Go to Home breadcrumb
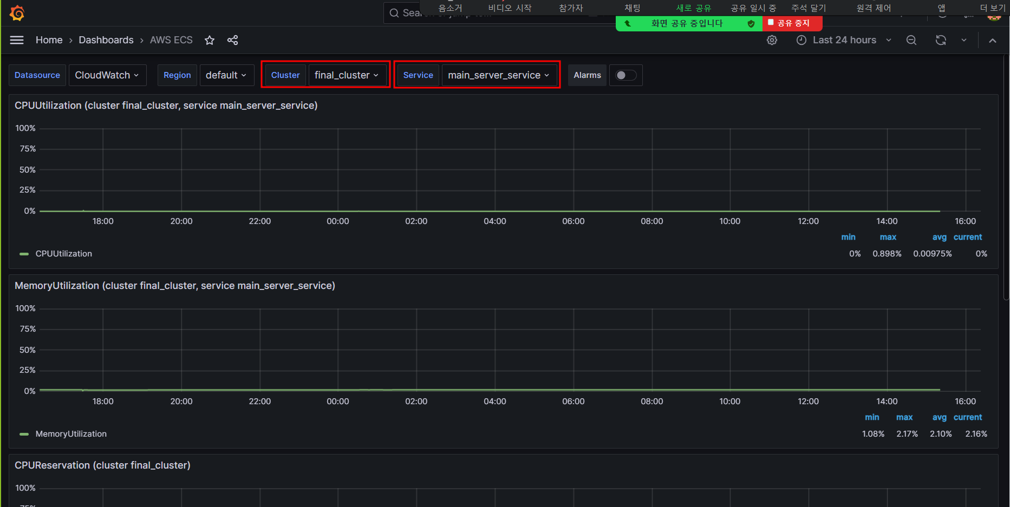 (49, 40)
